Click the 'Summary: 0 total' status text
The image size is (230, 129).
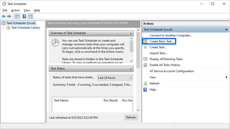coord(92,85)
